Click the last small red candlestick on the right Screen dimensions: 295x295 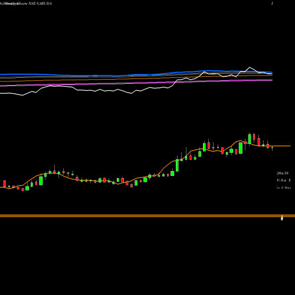coord(272,147)
